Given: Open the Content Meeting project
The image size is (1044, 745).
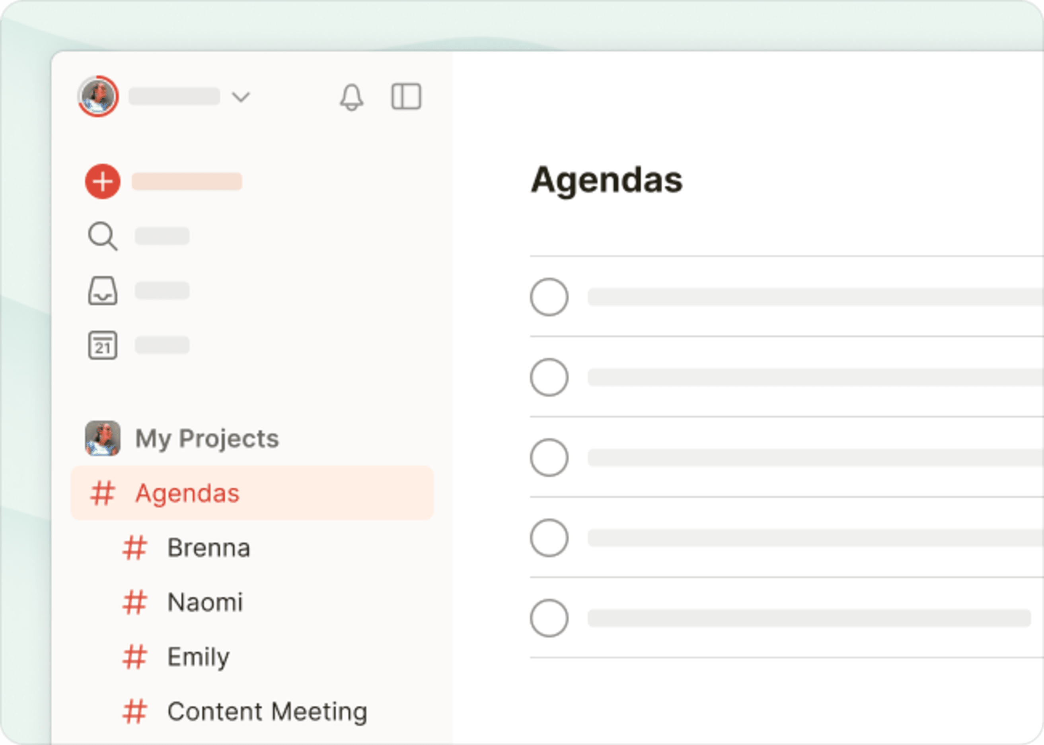Looking at the screenshot, I should point(267,711).
